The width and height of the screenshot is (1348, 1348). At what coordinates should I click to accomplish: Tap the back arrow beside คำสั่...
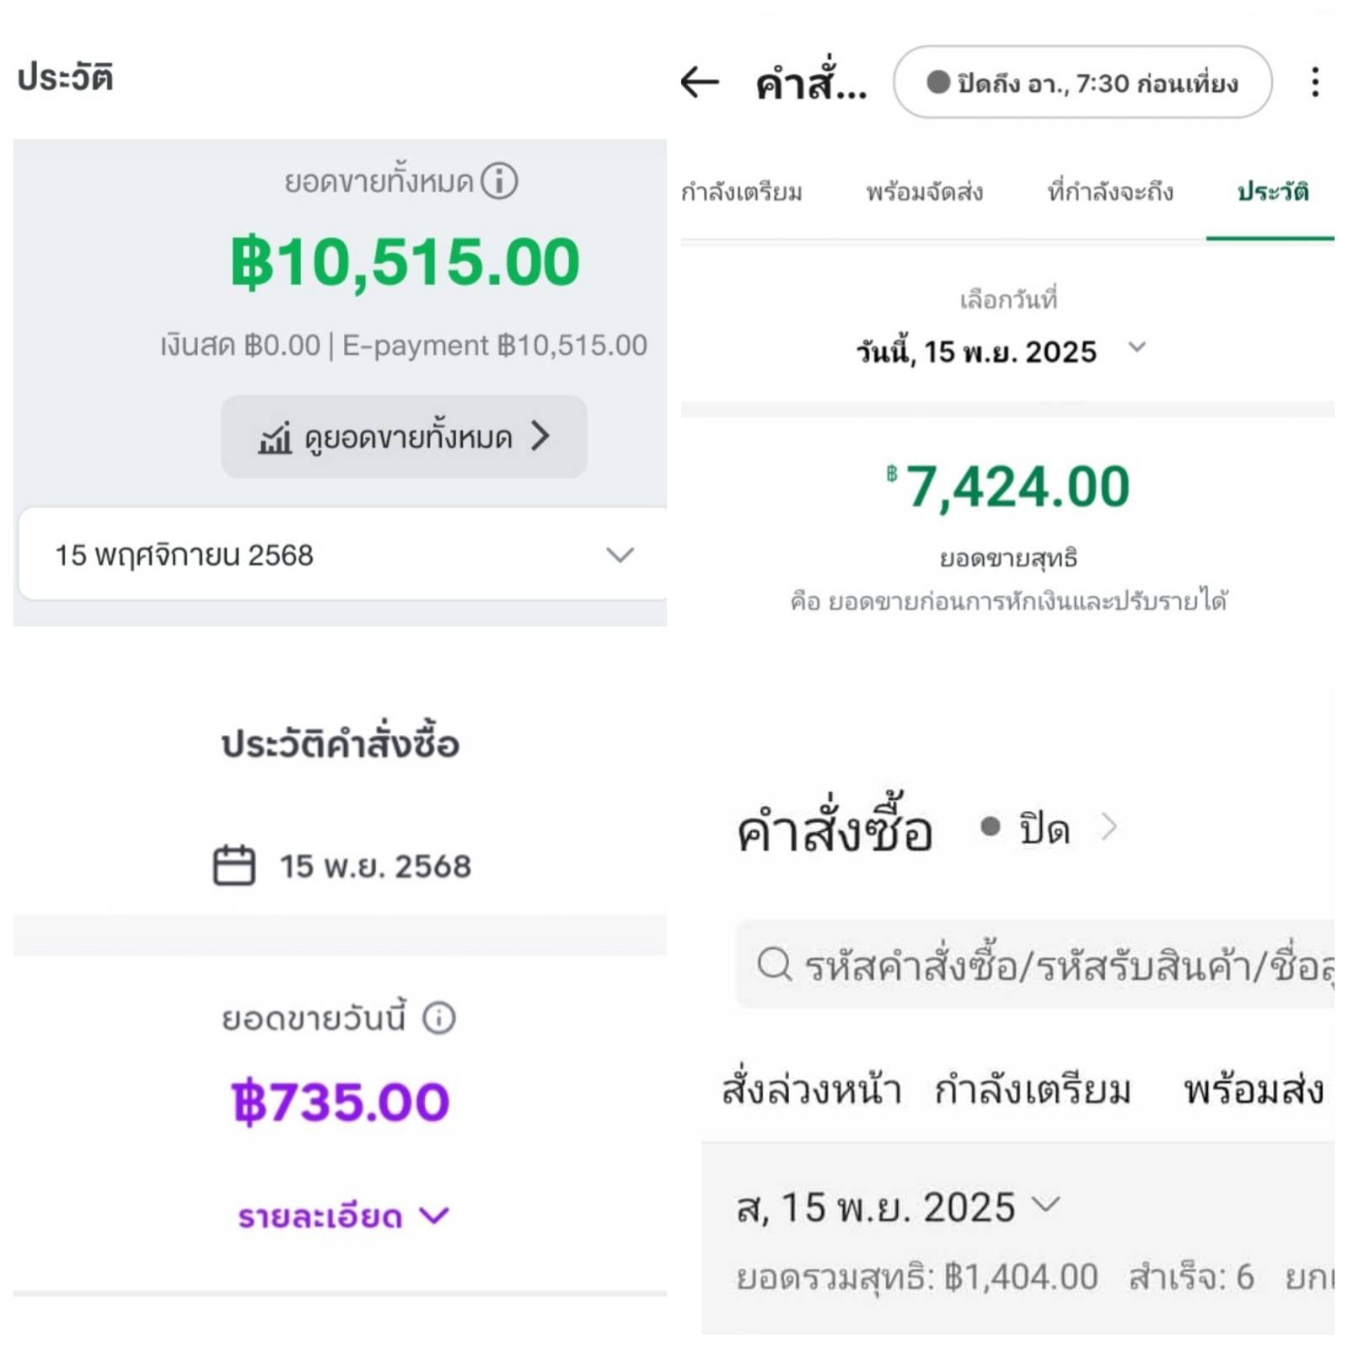tap(699, 82)
